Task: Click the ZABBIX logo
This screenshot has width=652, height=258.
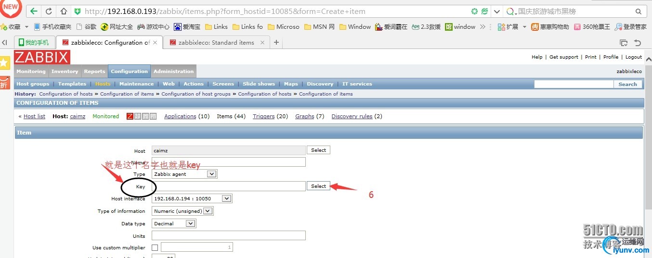Action: coord(42,57)
